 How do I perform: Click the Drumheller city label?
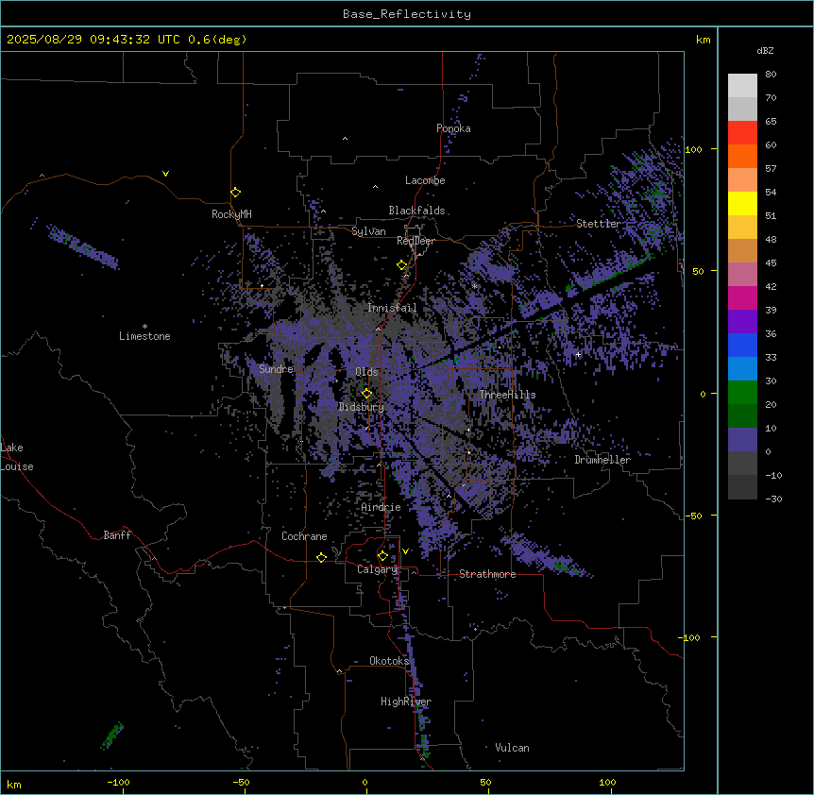tap(602, 460)
